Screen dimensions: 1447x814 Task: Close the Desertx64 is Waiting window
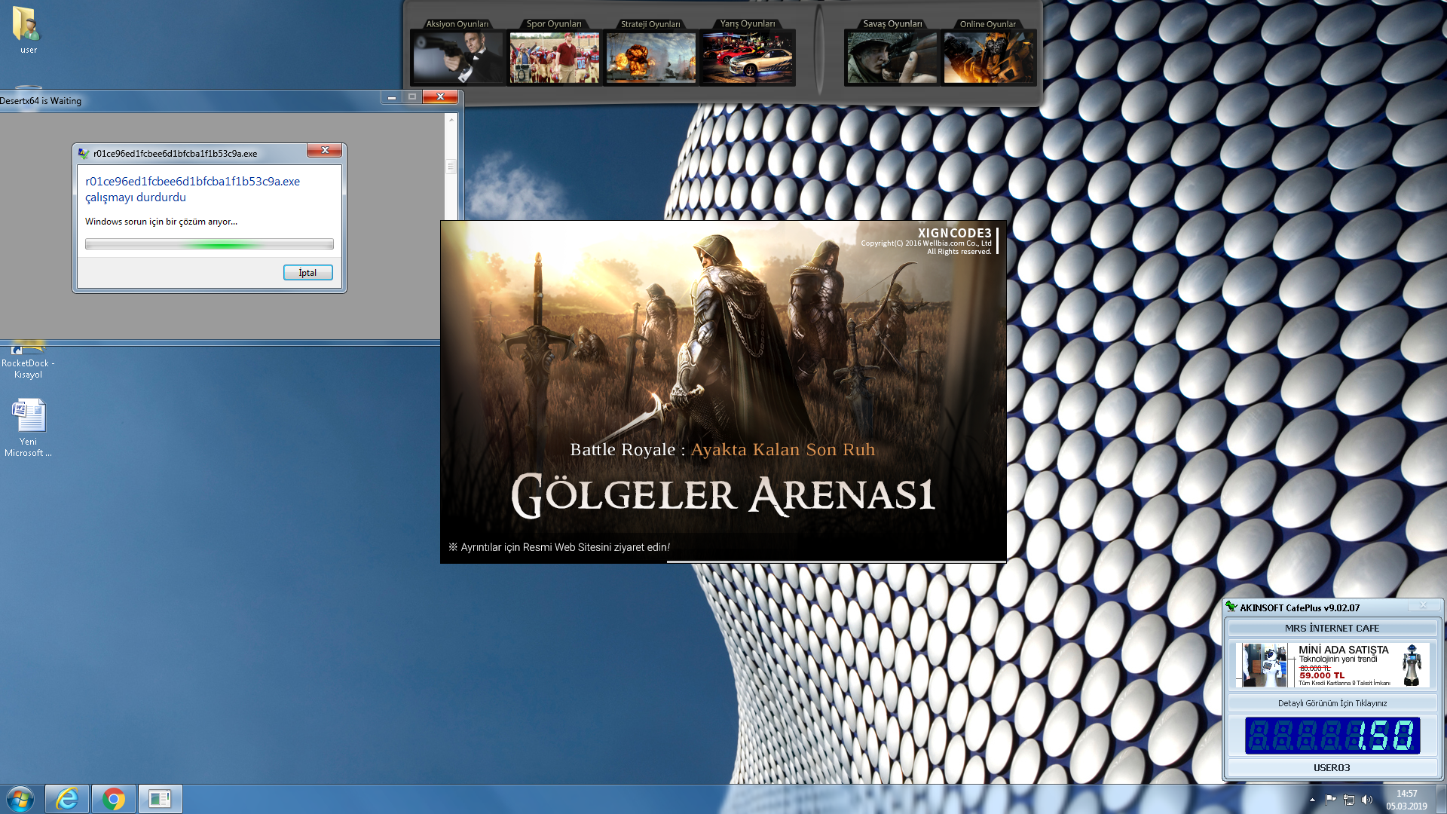click(440, 96)
